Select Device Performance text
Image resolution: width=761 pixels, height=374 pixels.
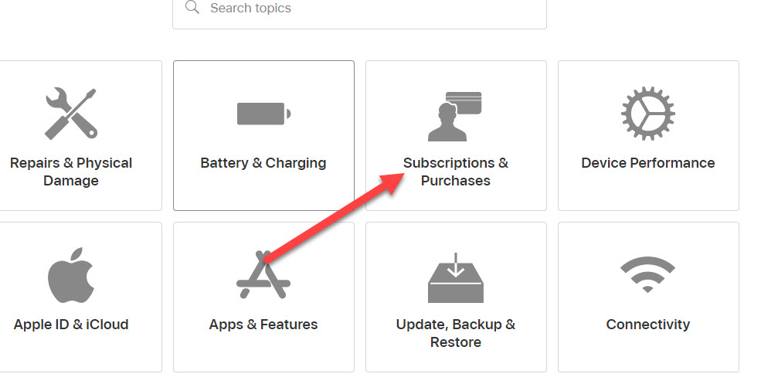648,163
